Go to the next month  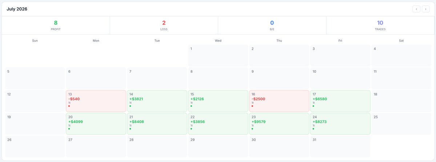[x=426, y=9]
